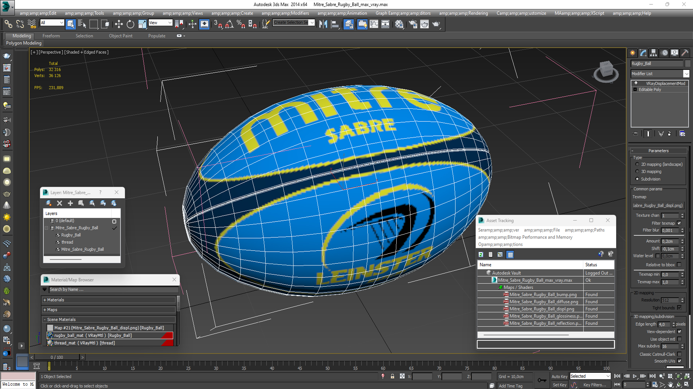The width and height of the screenshot is (693, 389).
Task: Open the Display command panel tab
Action: point(675,53)
